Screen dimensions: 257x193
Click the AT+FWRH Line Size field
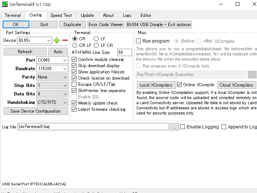(x=125, y=52)
